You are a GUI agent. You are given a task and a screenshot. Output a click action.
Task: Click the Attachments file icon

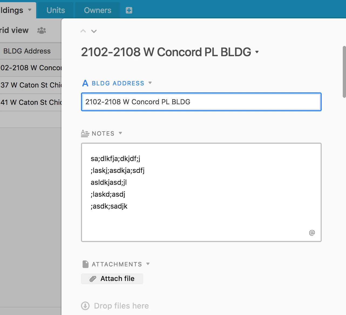coord(86,264)
